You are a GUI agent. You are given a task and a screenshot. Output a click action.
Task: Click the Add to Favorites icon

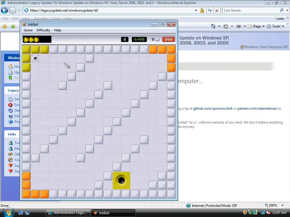[13, 26]
